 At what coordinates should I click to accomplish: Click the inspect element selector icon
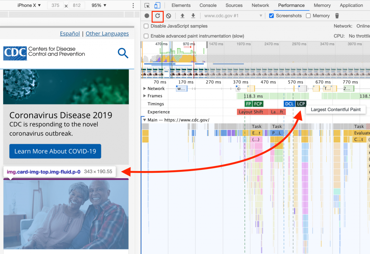147,5
